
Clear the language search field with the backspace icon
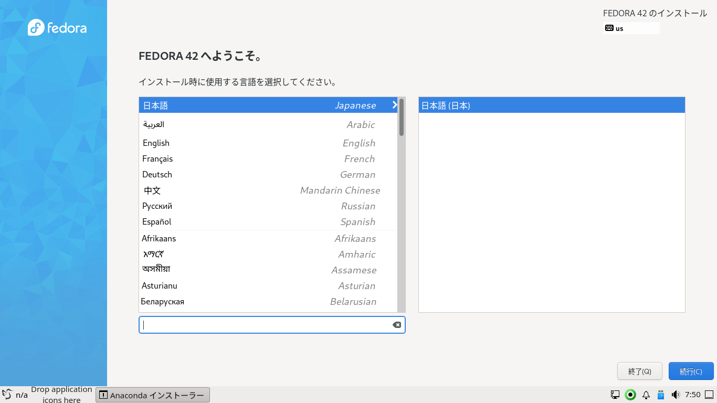pyautogui.click(x=397, y=325)
